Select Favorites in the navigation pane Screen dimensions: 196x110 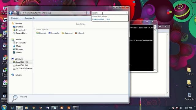pos(18,24)
